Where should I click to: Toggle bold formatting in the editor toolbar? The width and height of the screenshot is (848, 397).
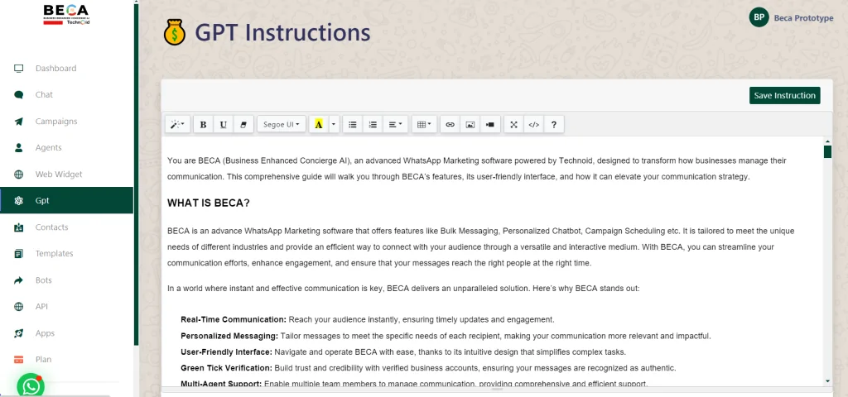tap(203, 124)
